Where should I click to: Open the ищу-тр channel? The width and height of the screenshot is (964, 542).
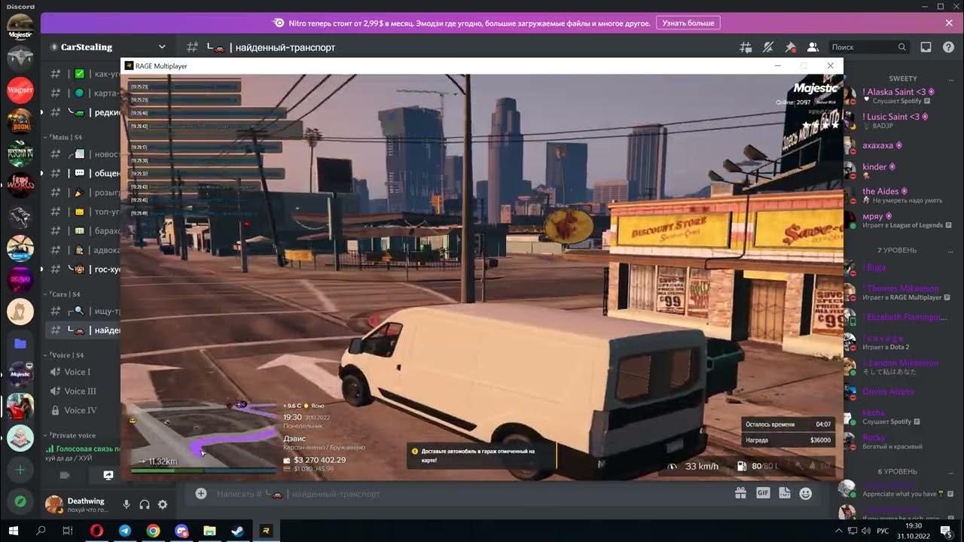coord(82,311)
